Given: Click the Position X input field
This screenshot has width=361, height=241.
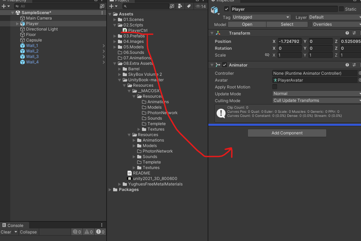Looking at the screenshot, I should point(289,41).
